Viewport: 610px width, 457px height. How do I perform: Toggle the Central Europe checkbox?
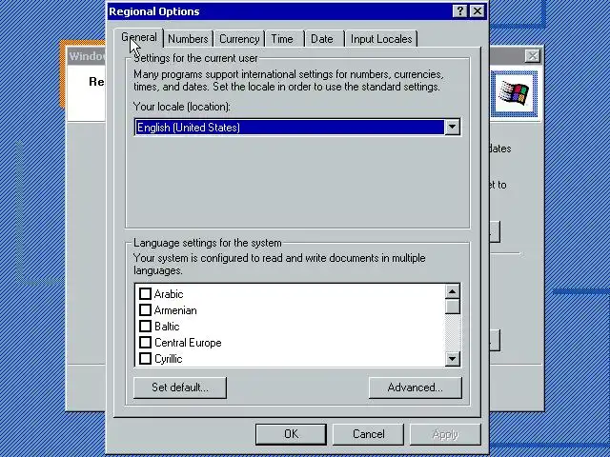point(145,343)
